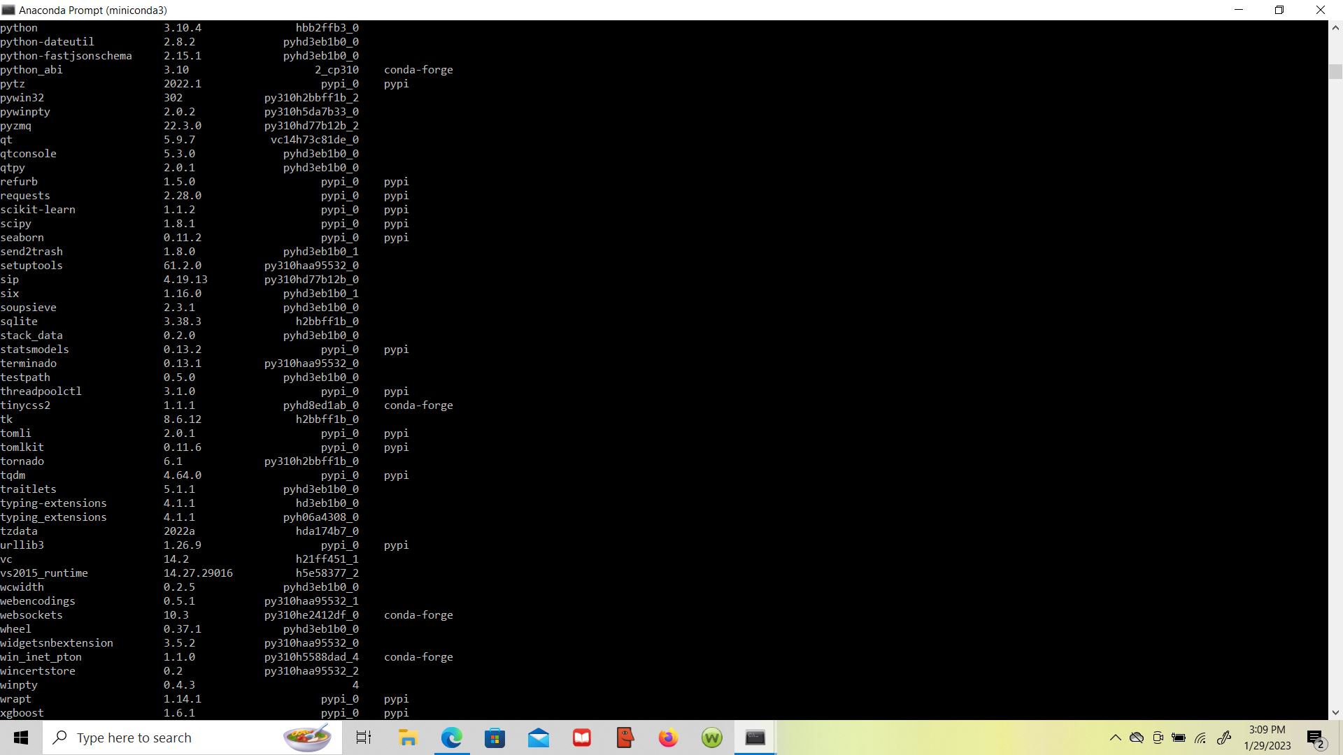The image size is (1343, 755).
Task: Open Microsoft Edge from the taskbar
Action: [452, 738]
